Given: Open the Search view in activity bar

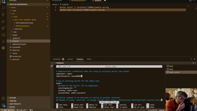Looking at the screenshot, I should tap(3, 8).
